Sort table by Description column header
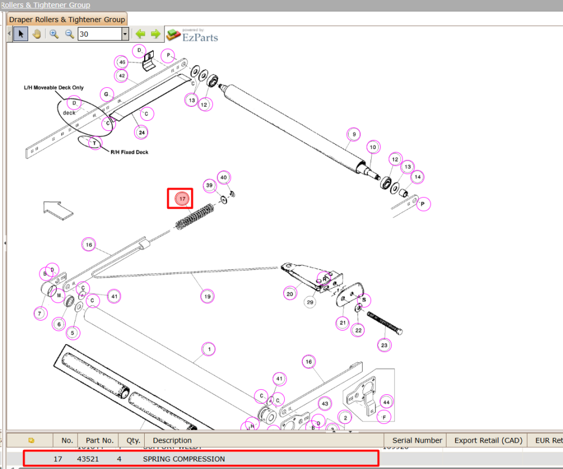Viewport: 563px width, 469px height. (x=172, y=440)
